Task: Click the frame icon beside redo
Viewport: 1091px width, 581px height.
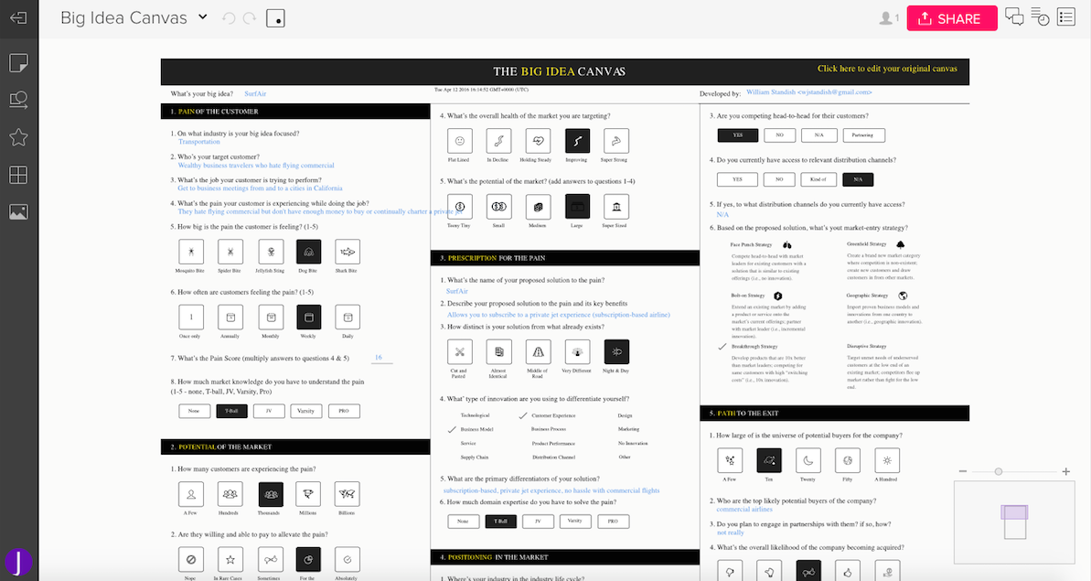Action: click(275, 18)
